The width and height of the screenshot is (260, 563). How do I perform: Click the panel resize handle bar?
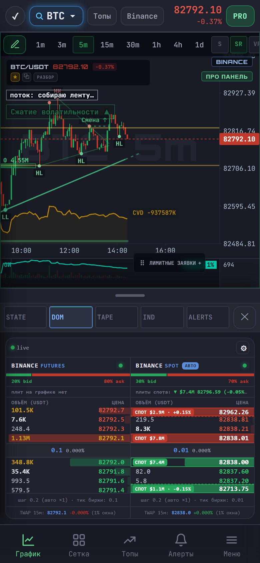coord(130,296)
